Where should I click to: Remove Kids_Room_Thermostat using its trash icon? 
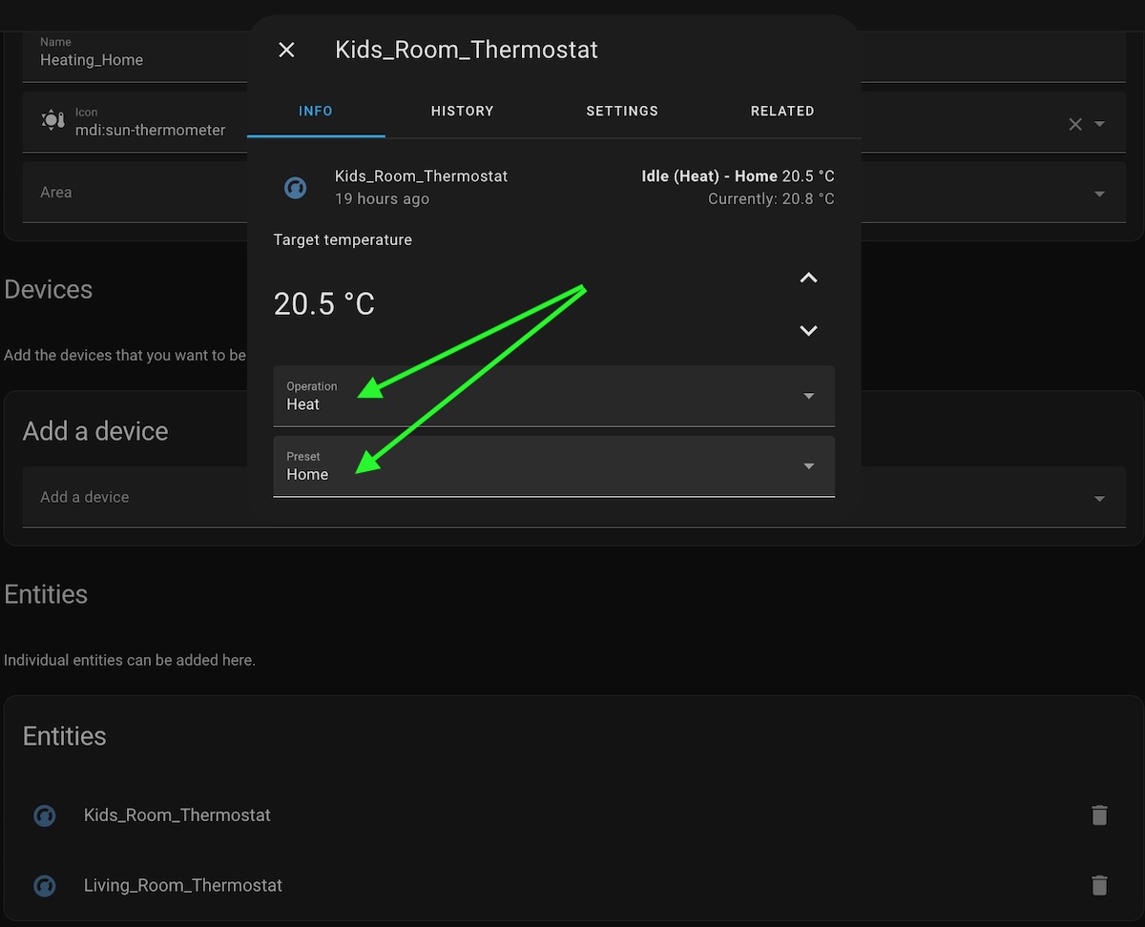point(1099,815)
